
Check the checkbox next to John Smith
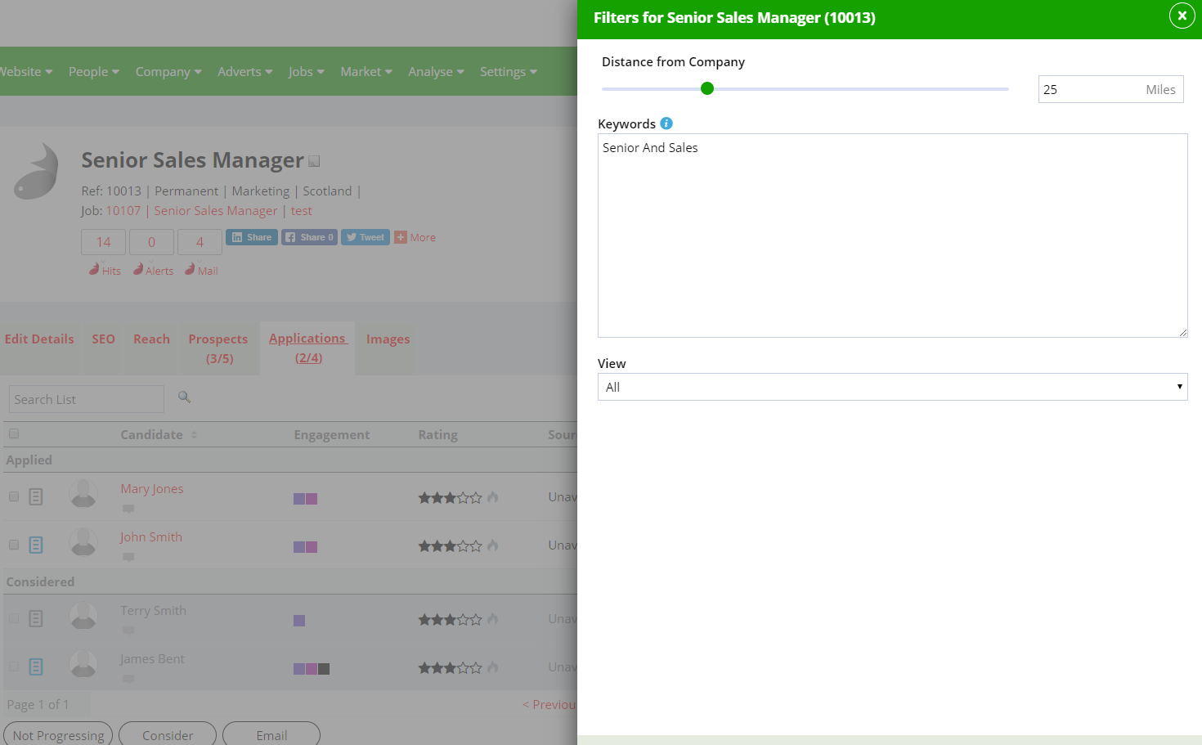coord(13,545)
